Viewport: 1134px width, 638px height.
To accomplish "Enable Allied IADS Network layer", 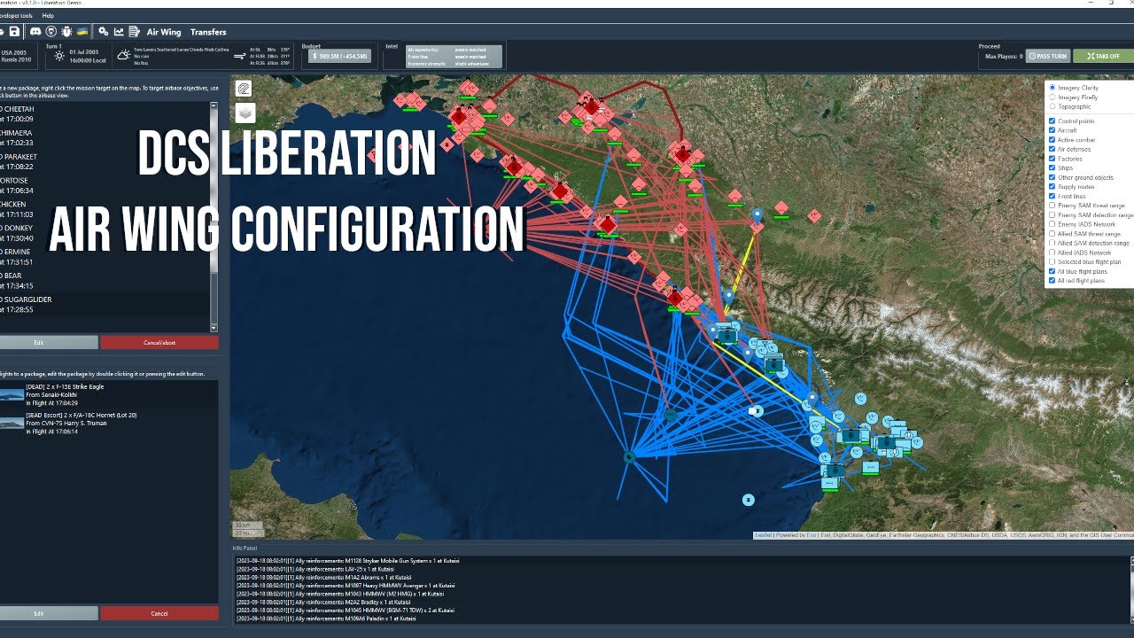I will [x=1052, y=253].
